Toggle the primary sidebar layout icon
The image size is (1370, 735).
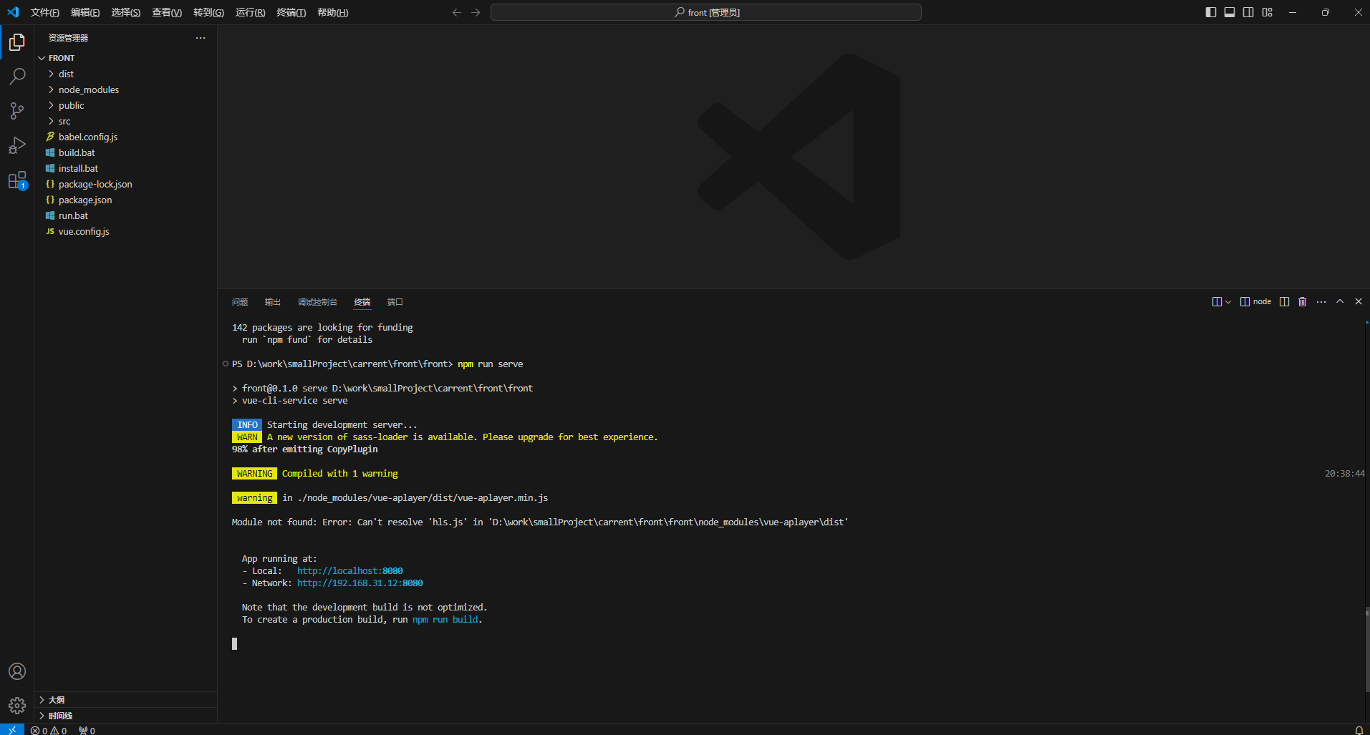(x=1211, y=12)
